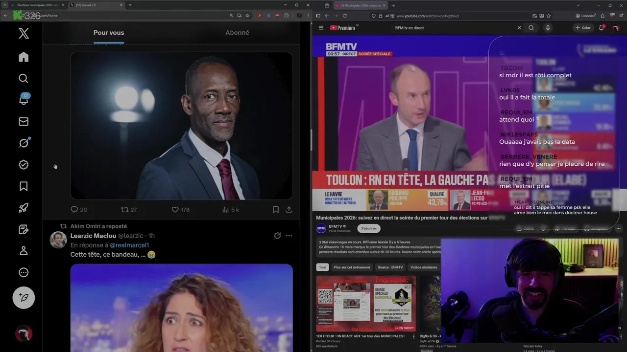627x352 pixels.
Task: Subscribe to BFMTV with S'abonner button
Action: click(x=369, y=228)
